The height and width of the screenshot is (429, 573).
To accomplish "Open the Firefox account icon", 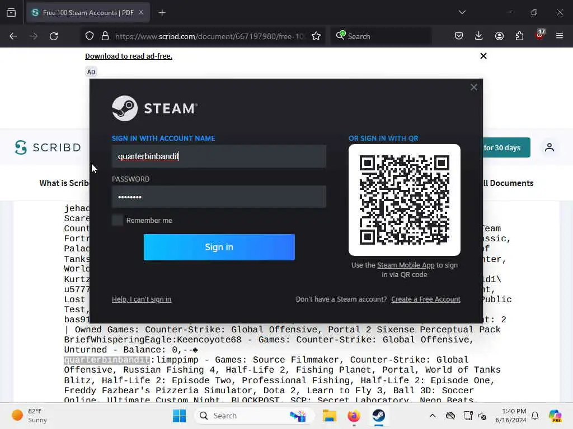I will click(x=499, y=36).
